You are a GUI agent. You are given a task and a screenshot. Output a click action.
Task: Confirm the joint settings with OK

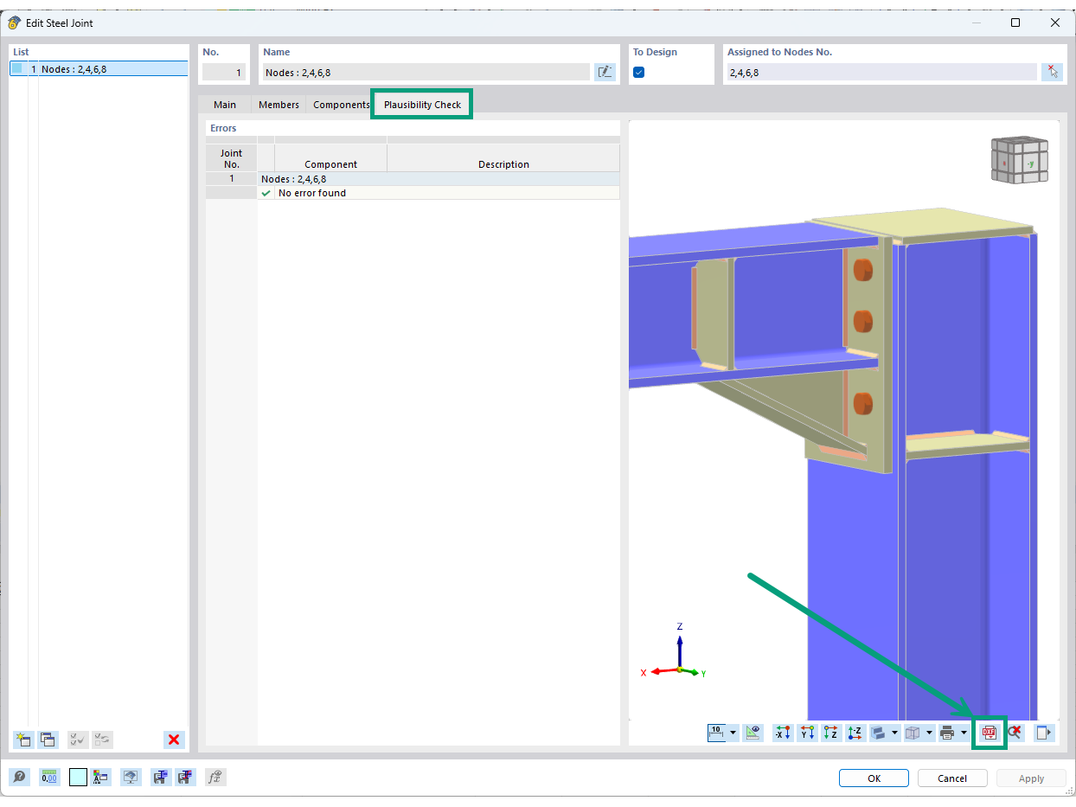874,778
